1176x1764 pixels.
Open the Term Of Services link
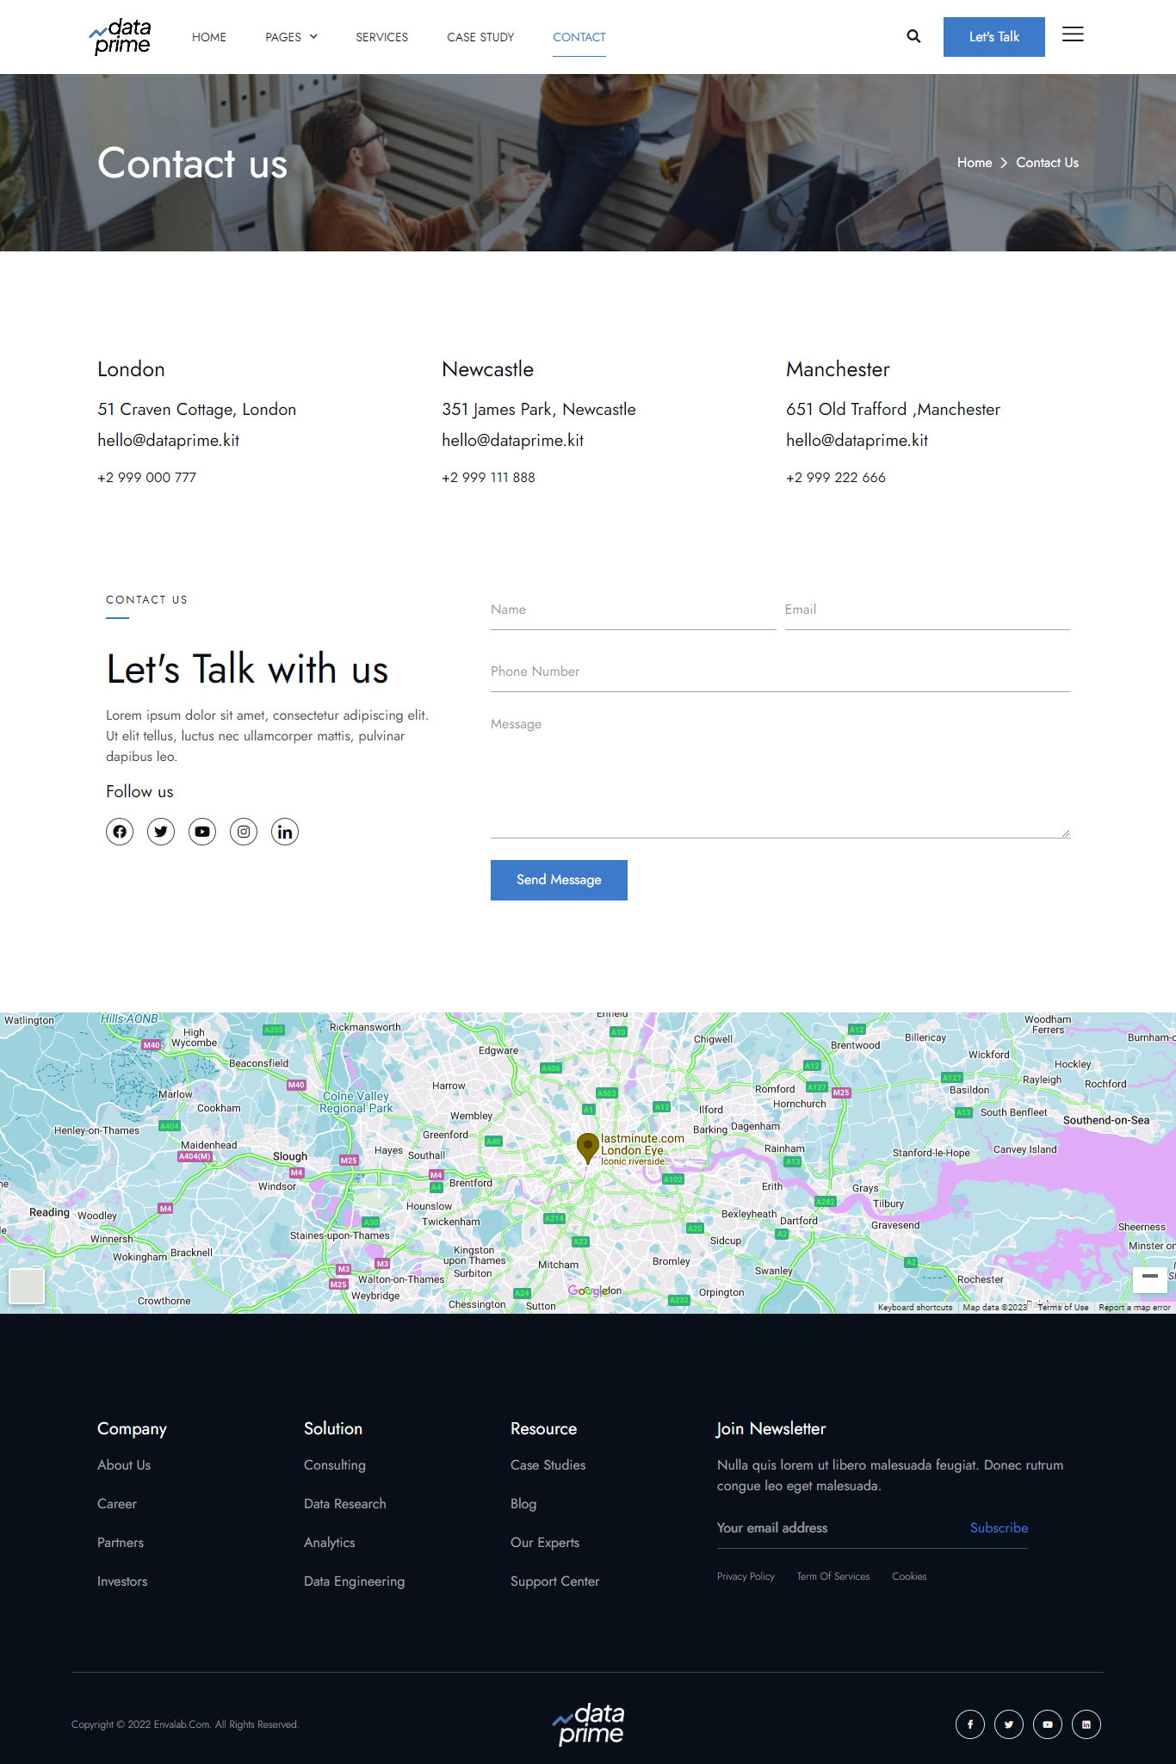point(833,1576)
